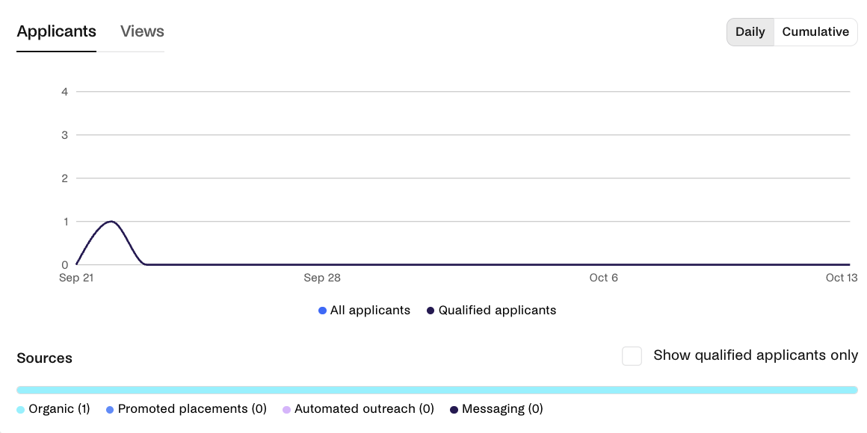
Task: Click the Messaging (0) source legend
Action: (x=496, y=409)
